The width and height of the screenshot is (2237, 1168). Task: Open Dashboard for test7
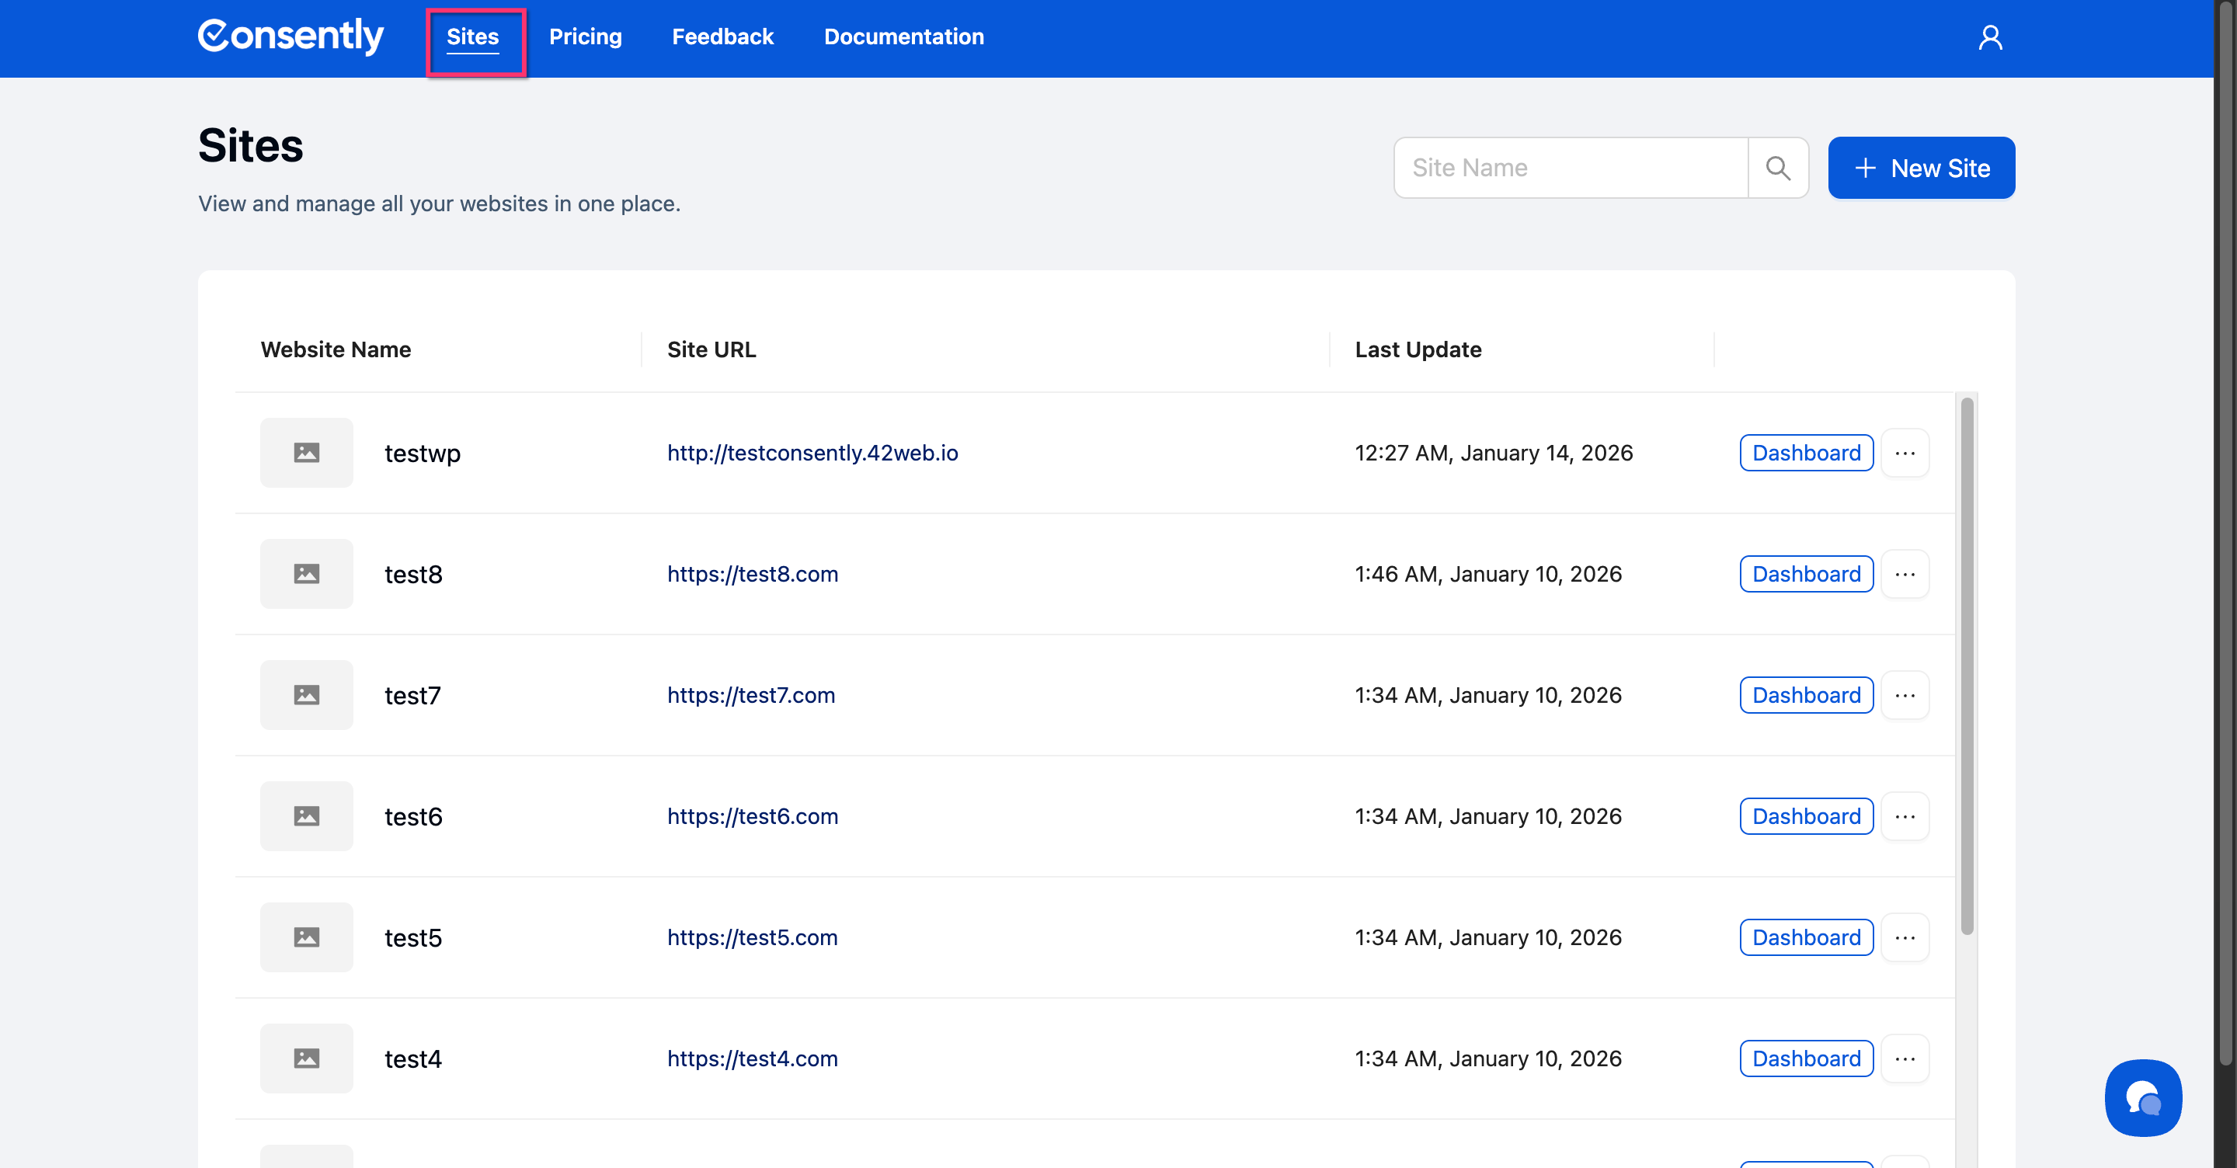click(1805, 695)
